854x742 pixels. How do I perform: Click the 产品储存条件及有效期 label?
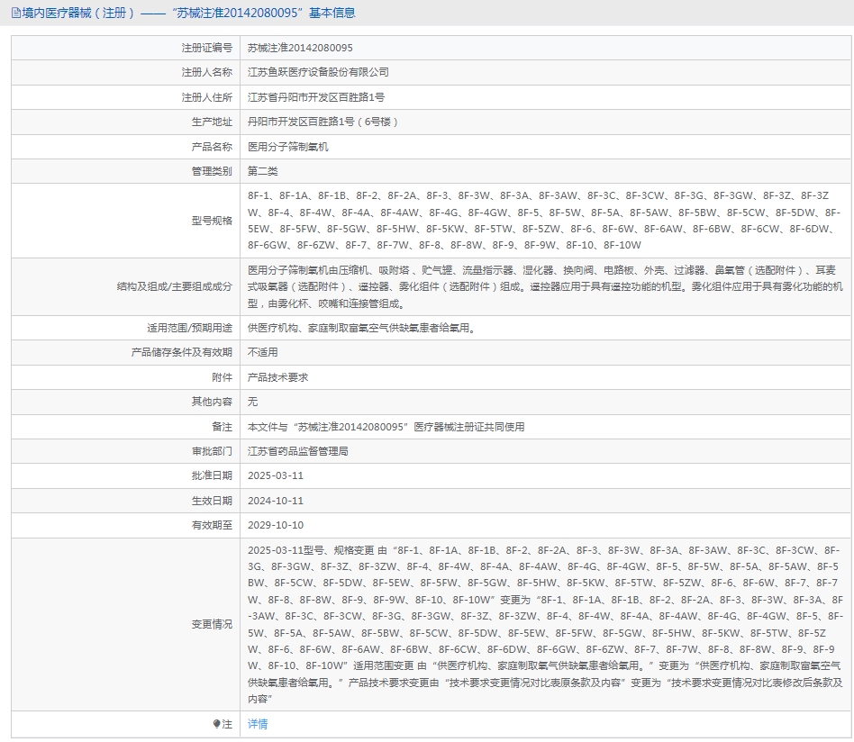tap(182, 353)
